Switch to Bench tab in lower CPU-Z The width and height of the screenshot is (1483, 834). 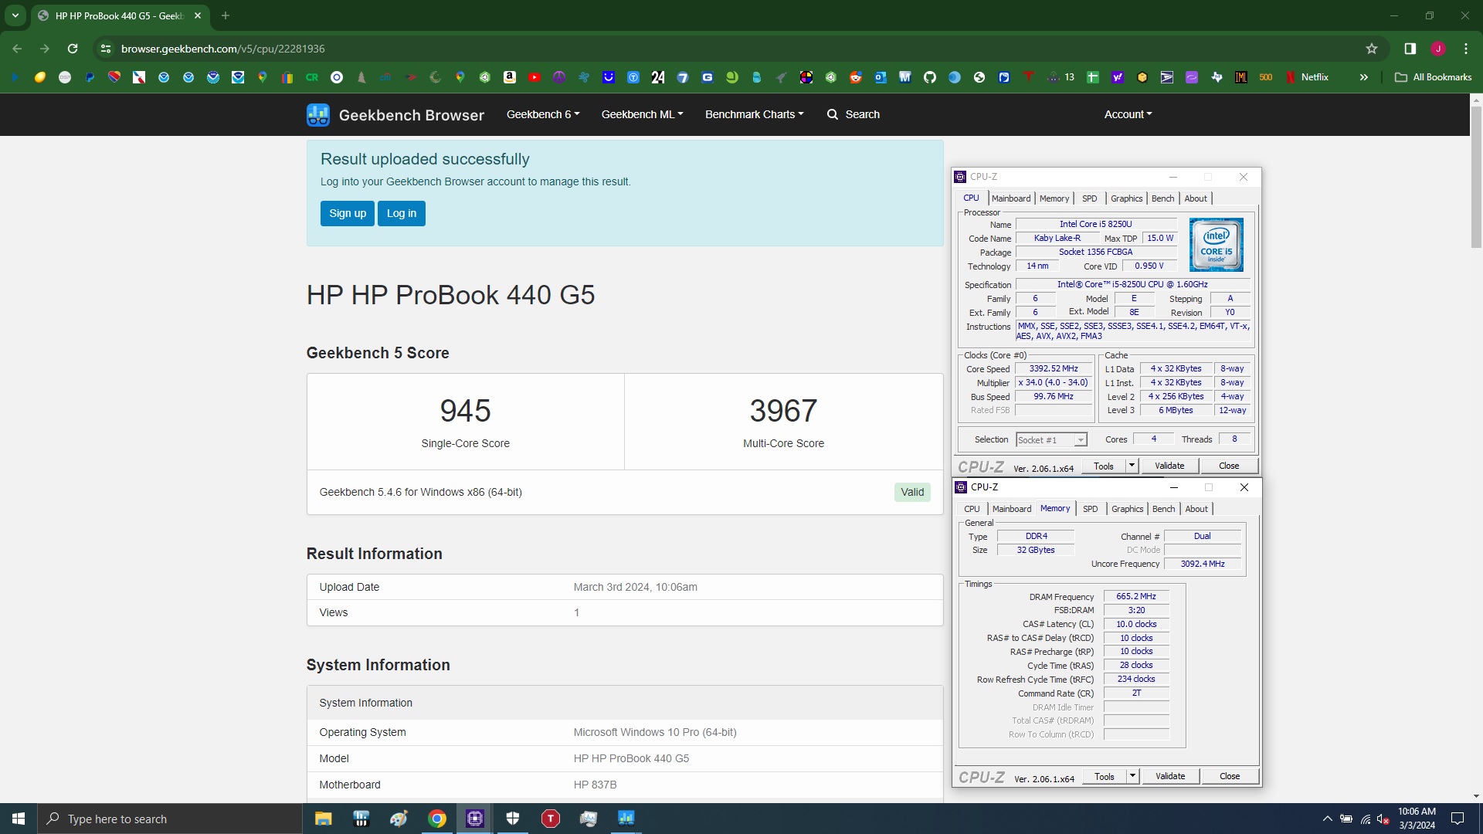point(1163,509)
